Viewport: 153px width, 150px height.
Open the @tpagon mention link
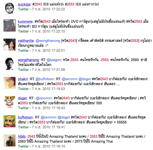coord(54,60)
